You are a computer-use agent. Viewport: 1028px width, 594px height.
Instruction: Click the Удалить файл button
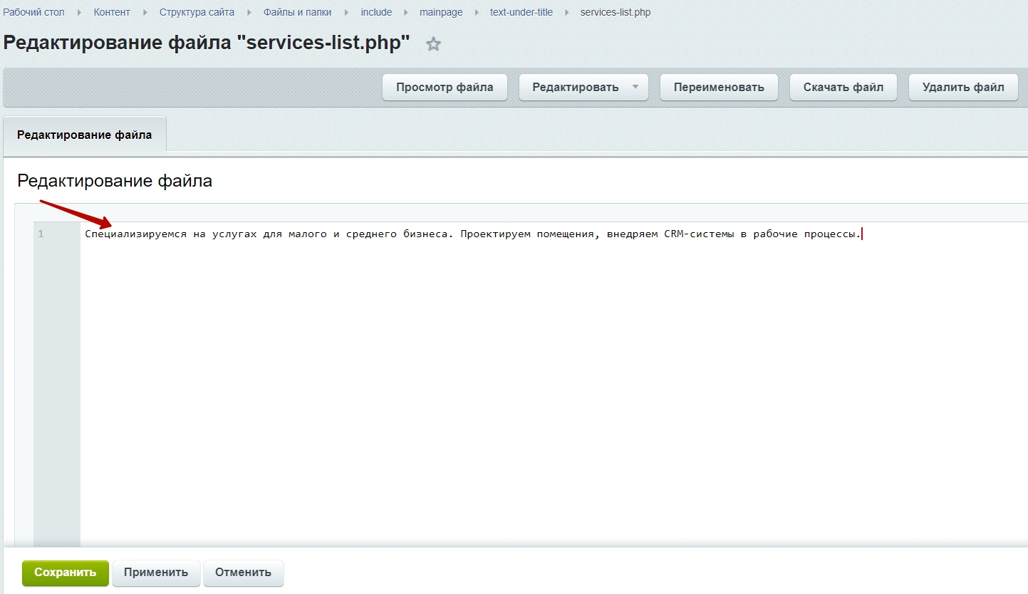coord(963,88)
